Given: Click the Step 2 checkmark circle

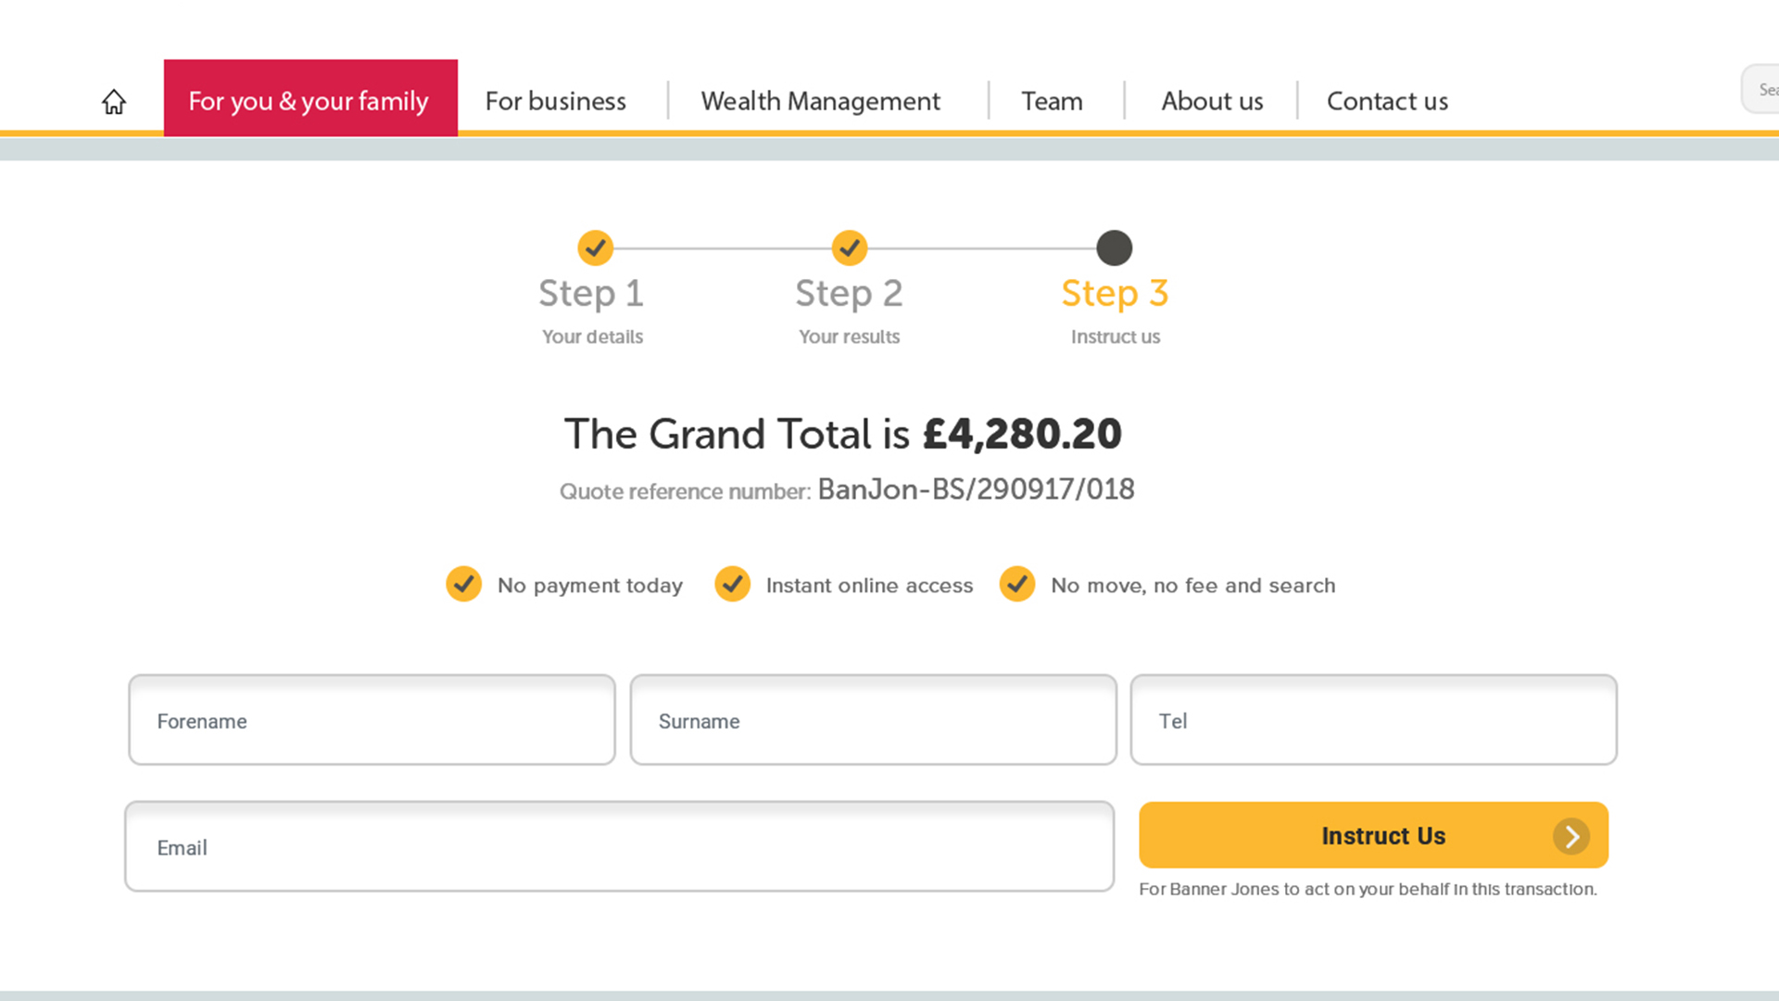Looking at the screenshot, I should coord(849,247).
